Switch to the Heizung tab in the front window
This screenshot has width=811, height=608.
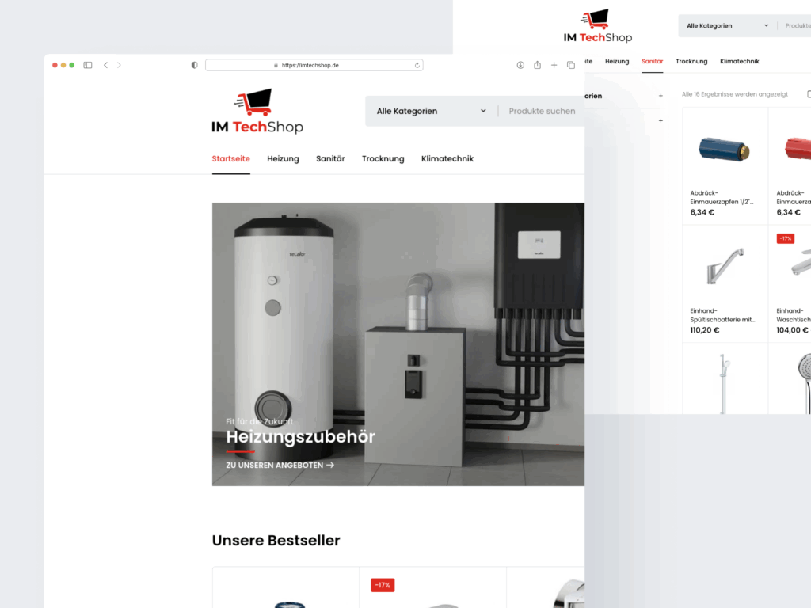tap(283, 158)
